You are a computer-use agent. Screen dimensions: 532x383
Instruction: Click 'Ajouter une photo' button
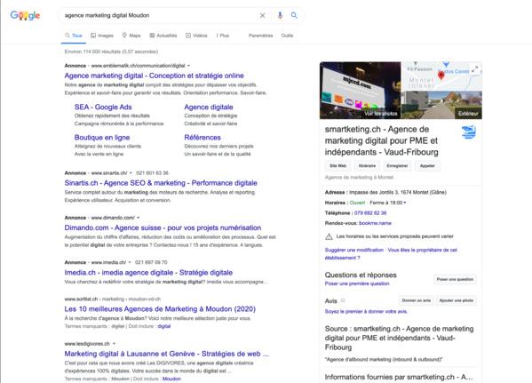456,300
